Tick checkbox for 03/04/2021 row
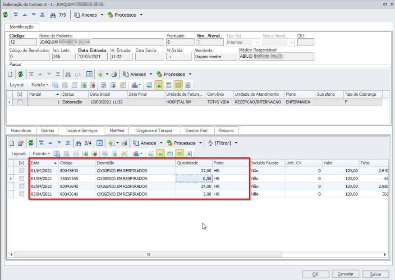395x280 pixels. (22, 194)
